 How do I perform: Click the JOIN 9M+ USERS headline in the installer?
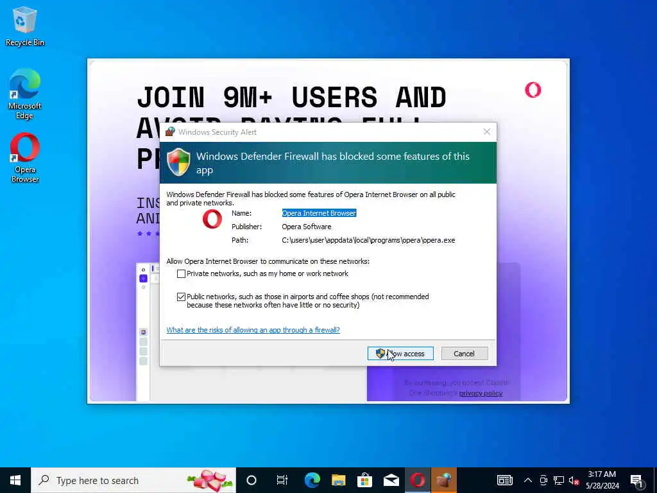(292, 98)
